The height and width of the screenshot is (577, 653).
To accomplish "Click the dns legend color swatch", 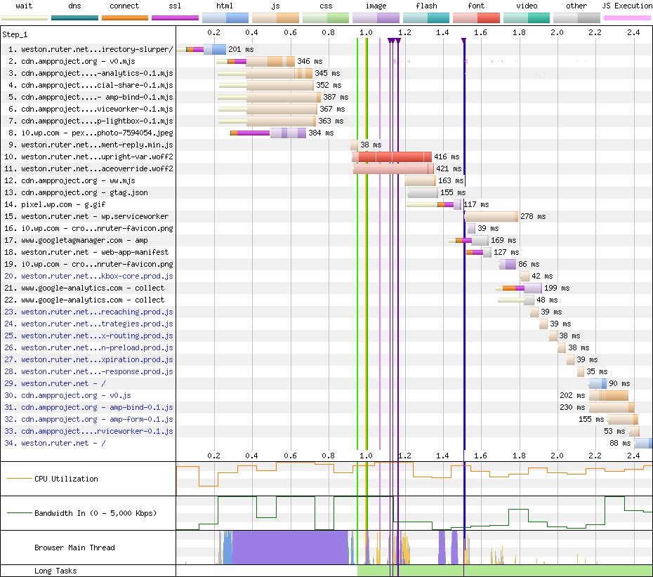I will 74,17.
